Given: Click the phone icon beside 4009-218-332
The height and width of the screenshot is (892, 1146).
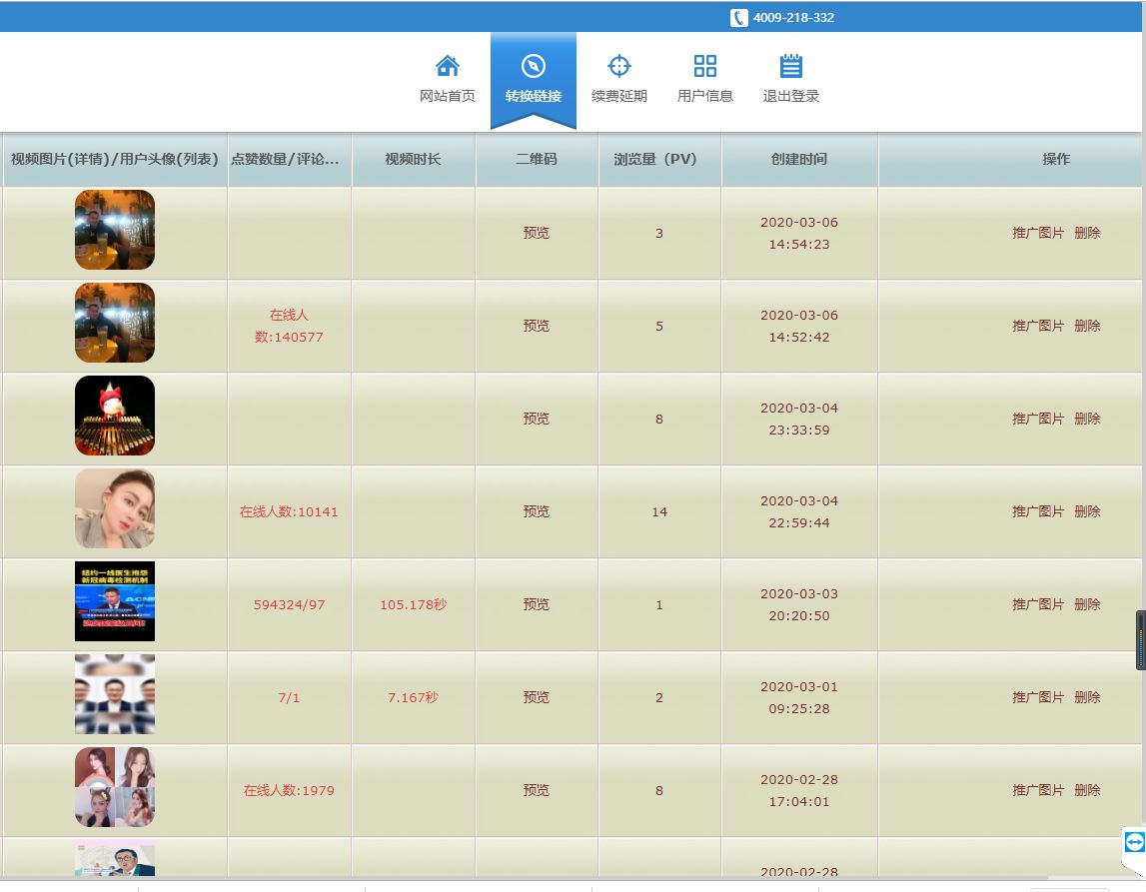Looking at the screenshot, I should click(x=738, y=17).
